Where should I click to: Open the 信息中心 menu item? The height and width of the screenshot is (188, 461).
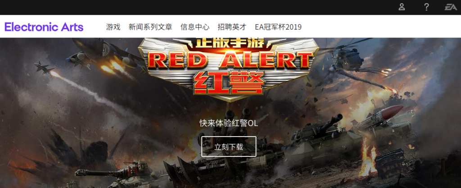(195, 27)
